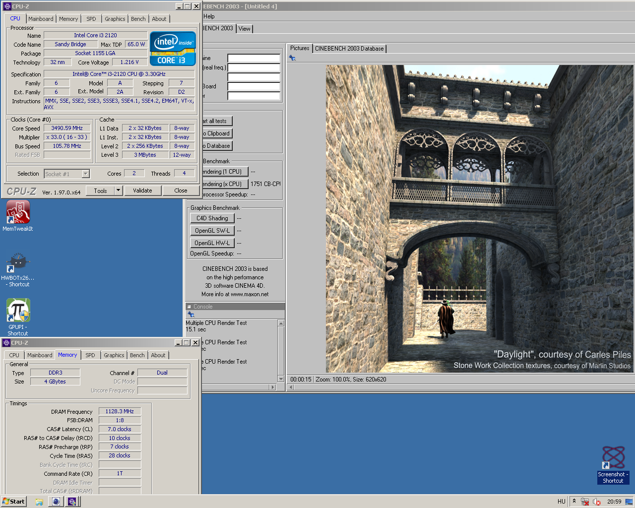Switch to the CINEBENCH taskbar button
The image size is (635, 508).
point(56,502)
